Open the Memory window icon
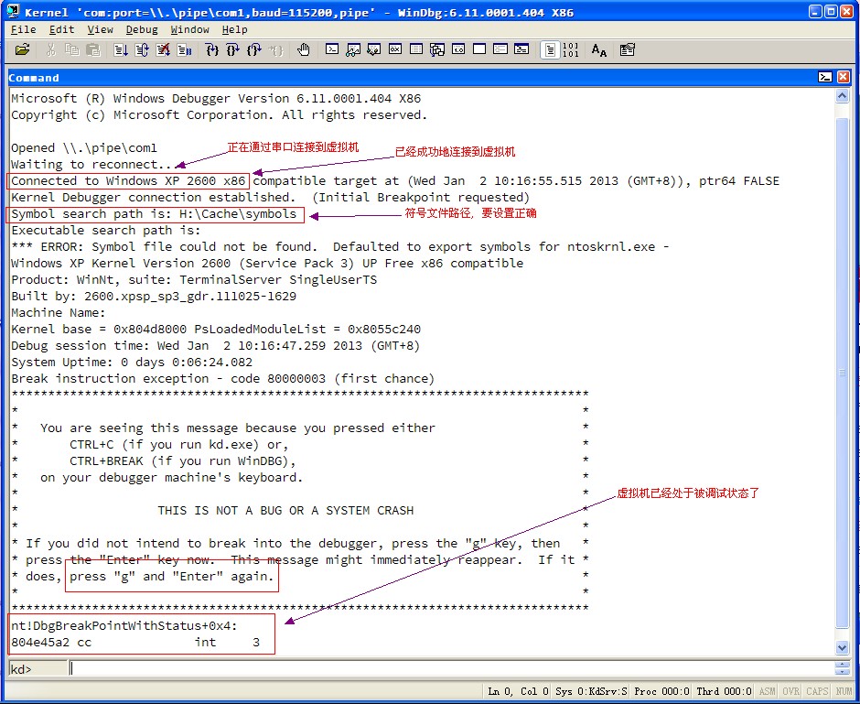The image size is (860, 704). click(x=416, y=49)
